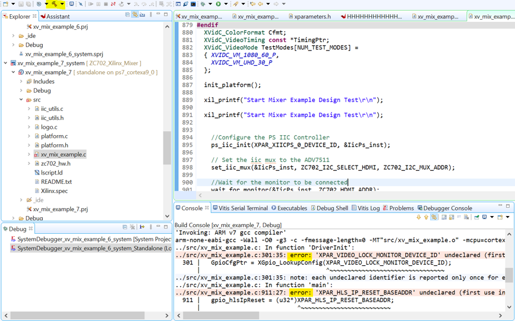Switch to Vitis Serial Terminal tab
The width and height of the screenshot is (515, 321).
(x=241, y=208)
